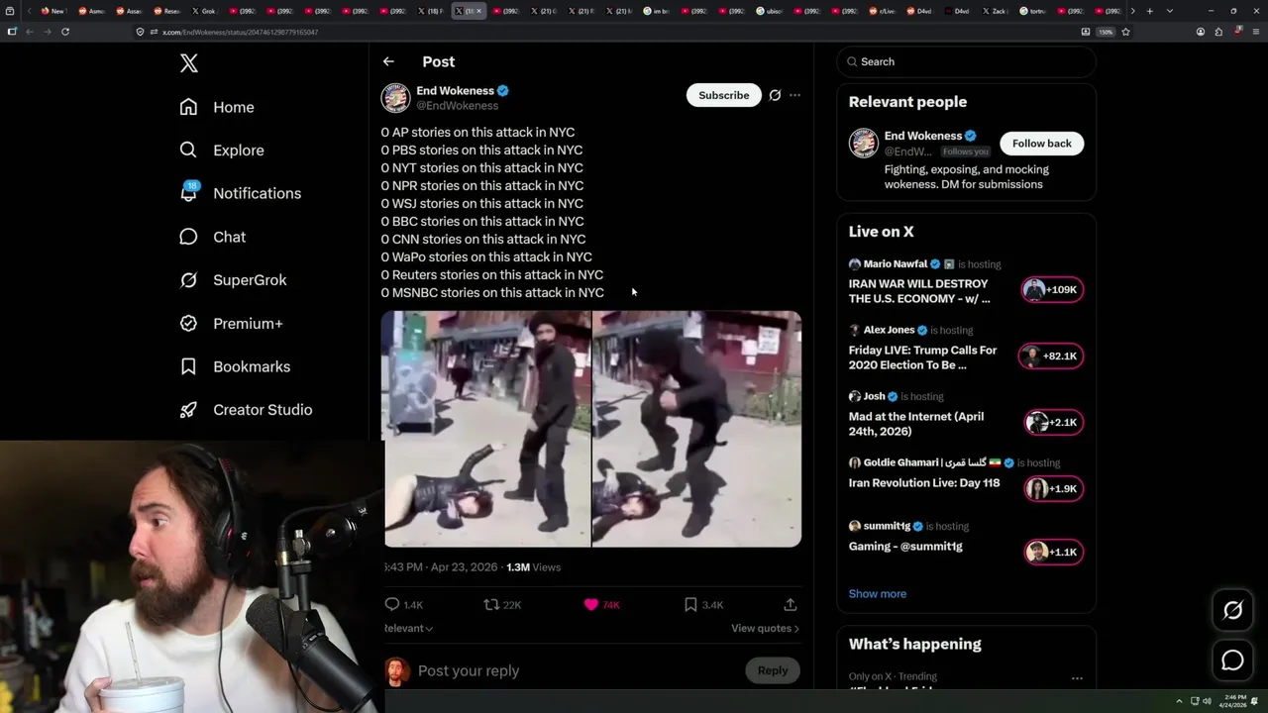The image size is (1268, 713).
Task: Open taskbar clock showing 2:46 PM
Action: (1235, 701)
